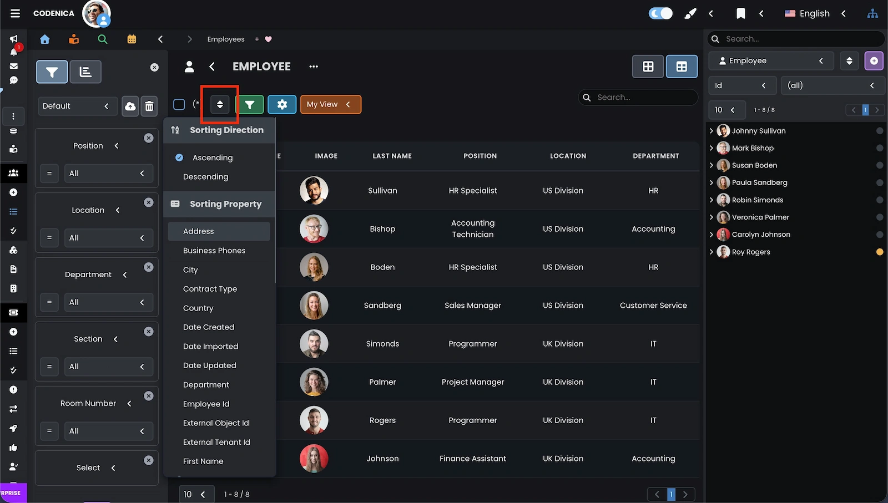The width and height of the screenshot is (888, 503).
Task: Save view with the cloud upload icon
Action: pos(130,106)
